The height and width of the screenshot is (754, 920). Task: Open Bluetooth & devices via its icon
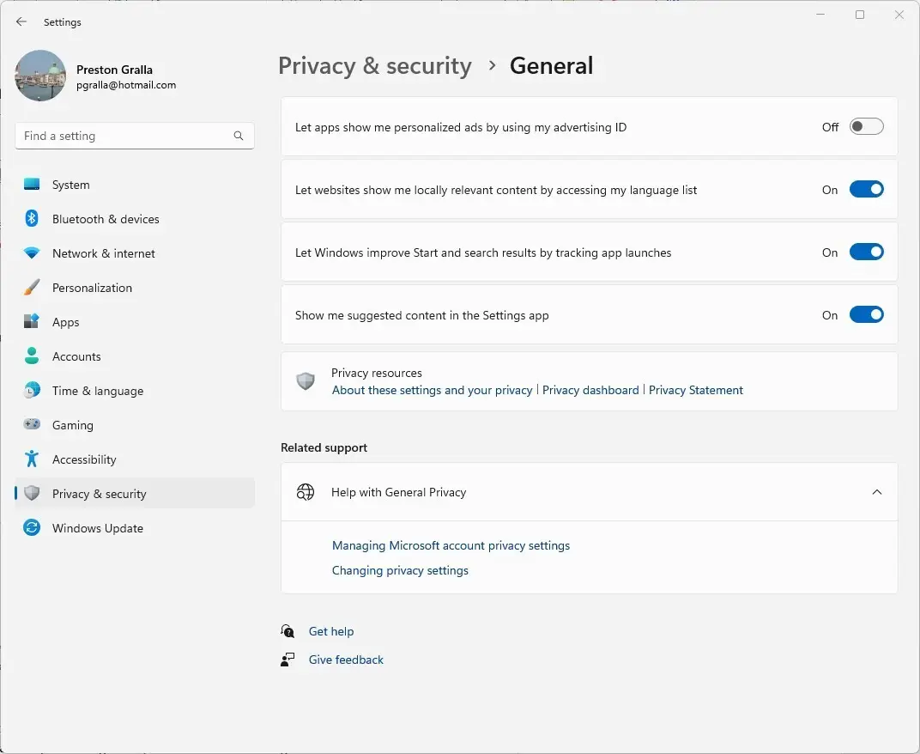(32, 218)
